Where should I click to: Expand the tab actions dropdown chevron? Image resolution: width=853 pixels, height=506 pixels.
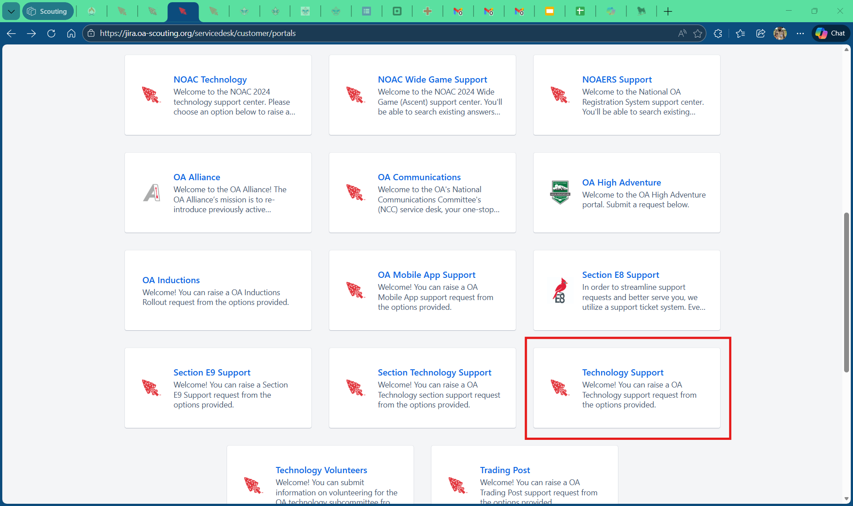[x=11, y=11]
